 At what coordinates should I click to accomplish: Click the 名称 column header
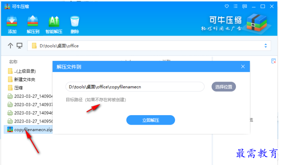pos(13,62)
